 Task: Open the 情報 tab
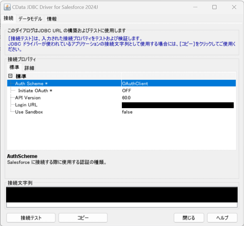(52, 19)
